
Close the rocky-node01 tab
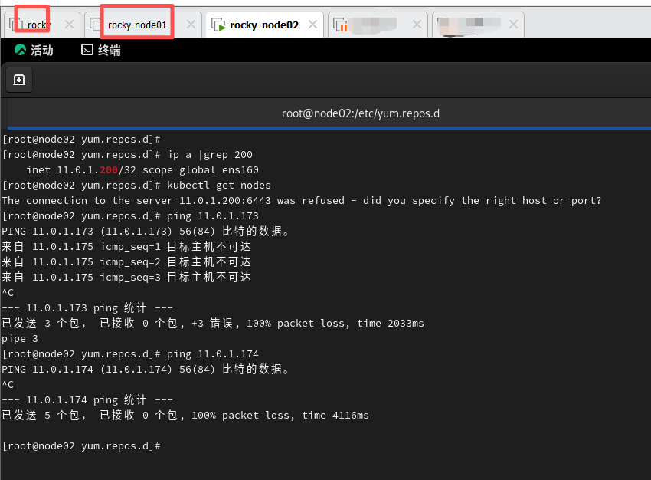191,25
